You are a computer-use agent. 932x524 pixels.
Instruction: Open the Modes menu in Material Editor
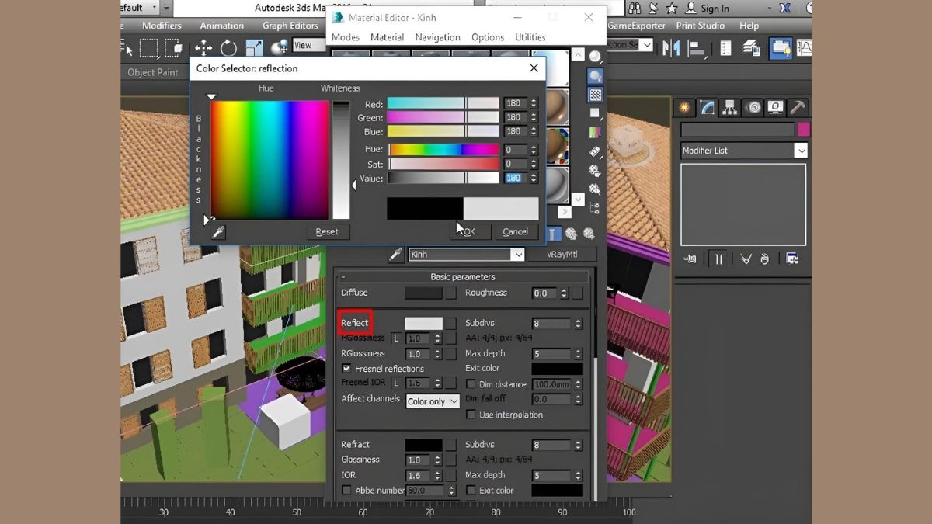click(346, 37)
